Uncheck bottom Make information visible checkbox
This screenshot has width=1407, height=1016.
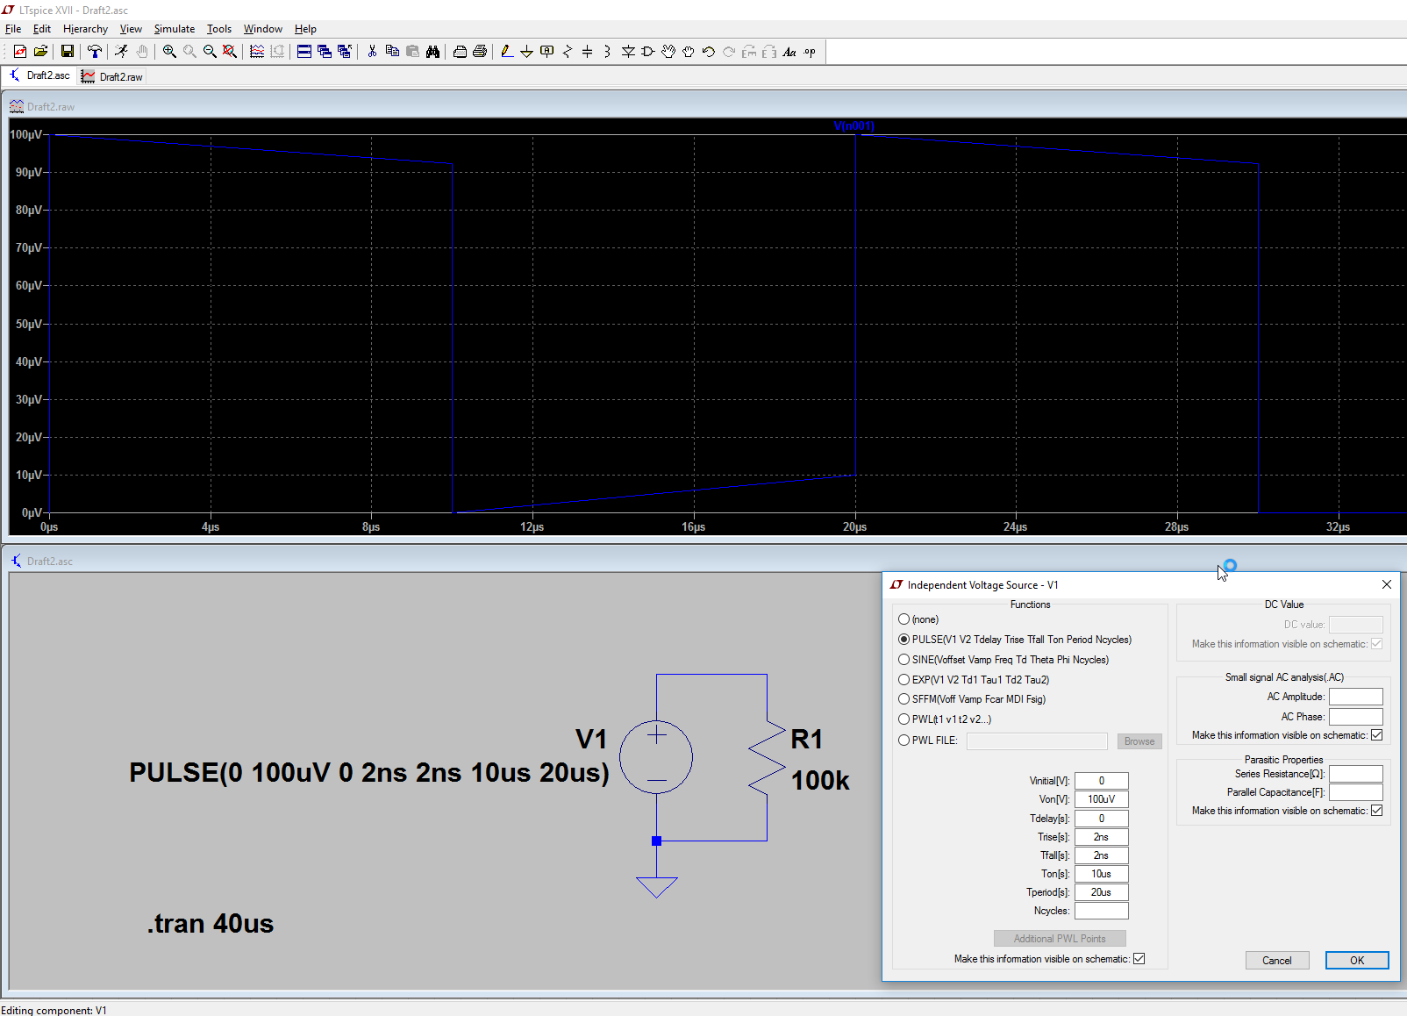pyautogui.click(x=1139, y=959)
